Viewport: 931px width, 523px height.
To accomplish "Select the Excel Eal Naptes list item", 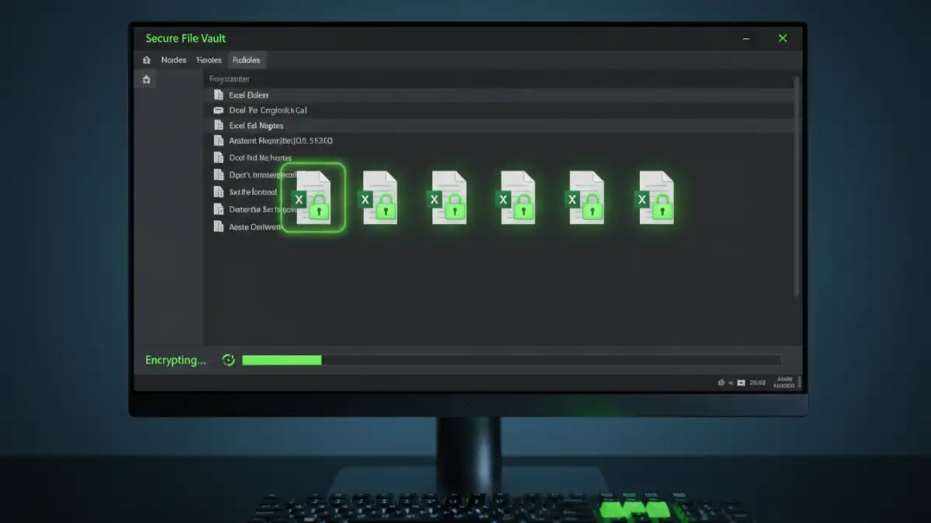I will [x=257, y=126].
